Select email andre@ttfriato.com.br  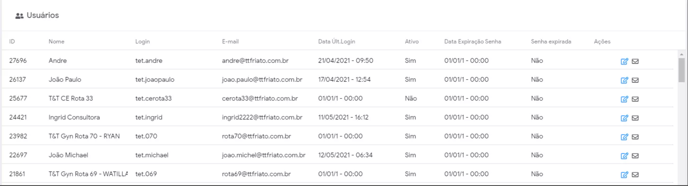point(255,61)
